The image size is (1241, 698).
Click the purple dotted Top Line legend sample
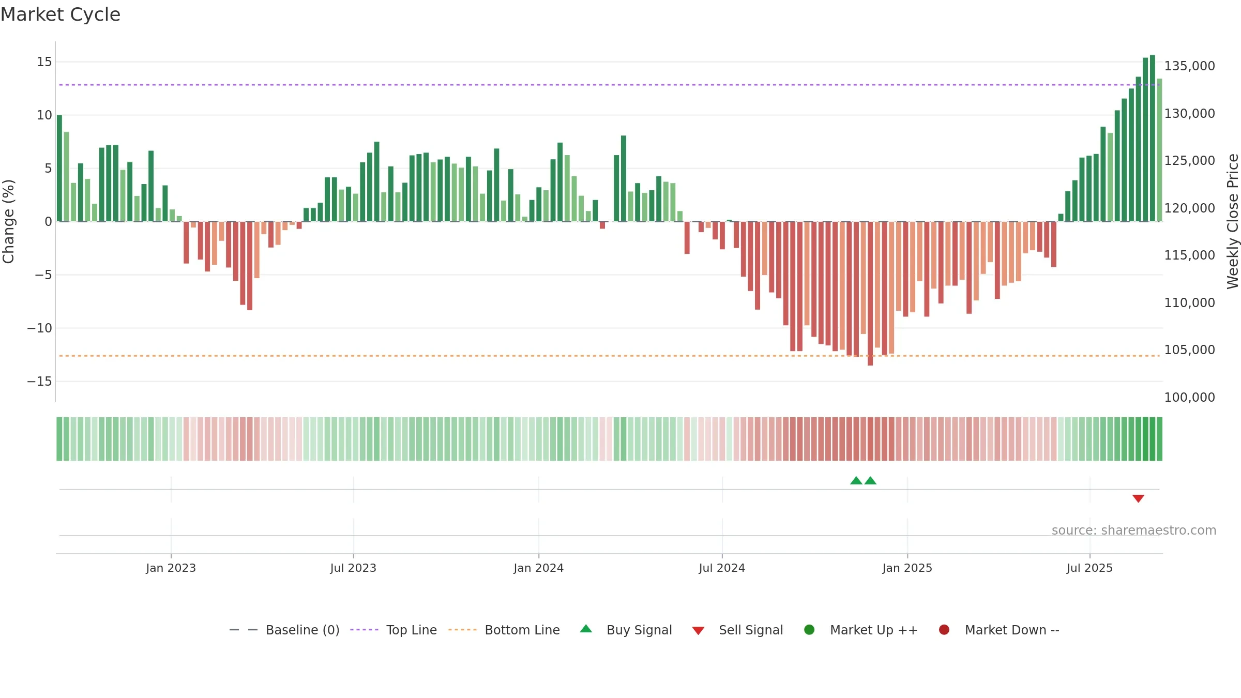(364, 630)
